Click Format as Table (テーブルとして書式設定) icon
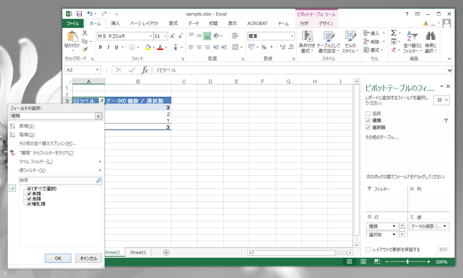Viewport: 463px width, 278px height. pos(329,36)
